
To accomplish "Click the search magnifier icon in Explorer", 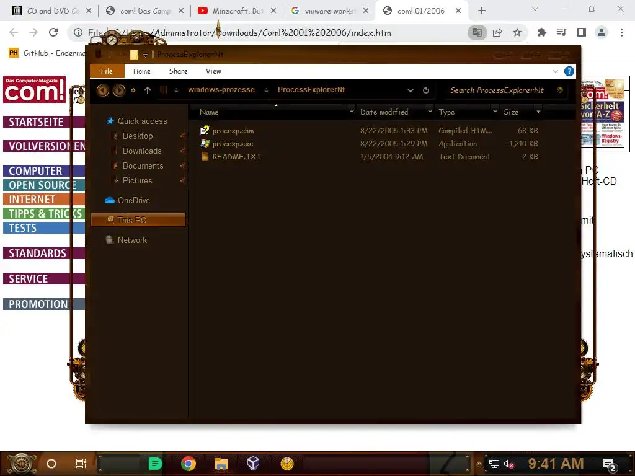I will point(560,90).
